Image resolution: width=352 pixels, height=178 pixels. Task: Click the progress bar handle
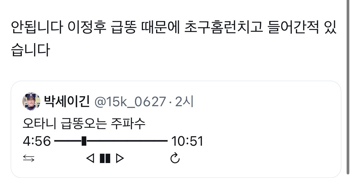tap(84, 141)
